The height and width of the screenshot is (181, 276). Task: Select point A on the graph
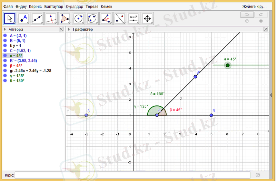click(x=86, y=115)
